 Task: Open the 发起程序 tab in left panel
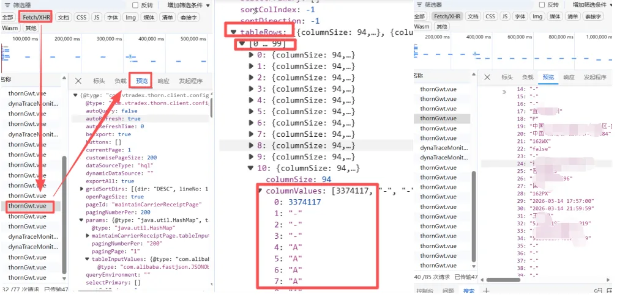190,81
